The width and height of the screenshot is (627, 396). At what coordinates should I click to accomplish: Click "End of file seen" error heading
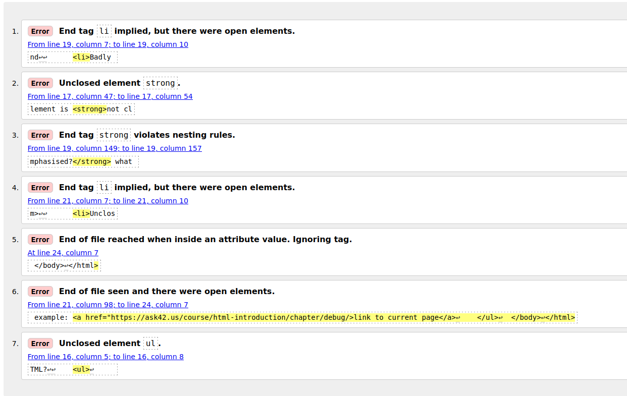pyautogui.click(x=167, y=291)
